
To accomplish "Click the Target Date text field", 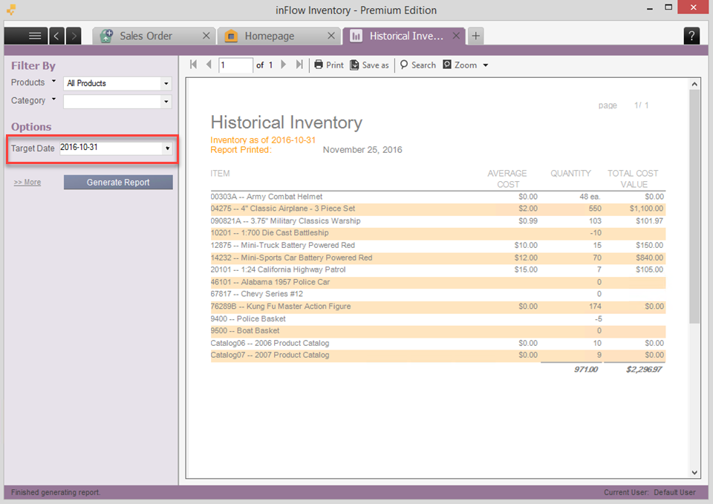I will click(x=111, y=148).
